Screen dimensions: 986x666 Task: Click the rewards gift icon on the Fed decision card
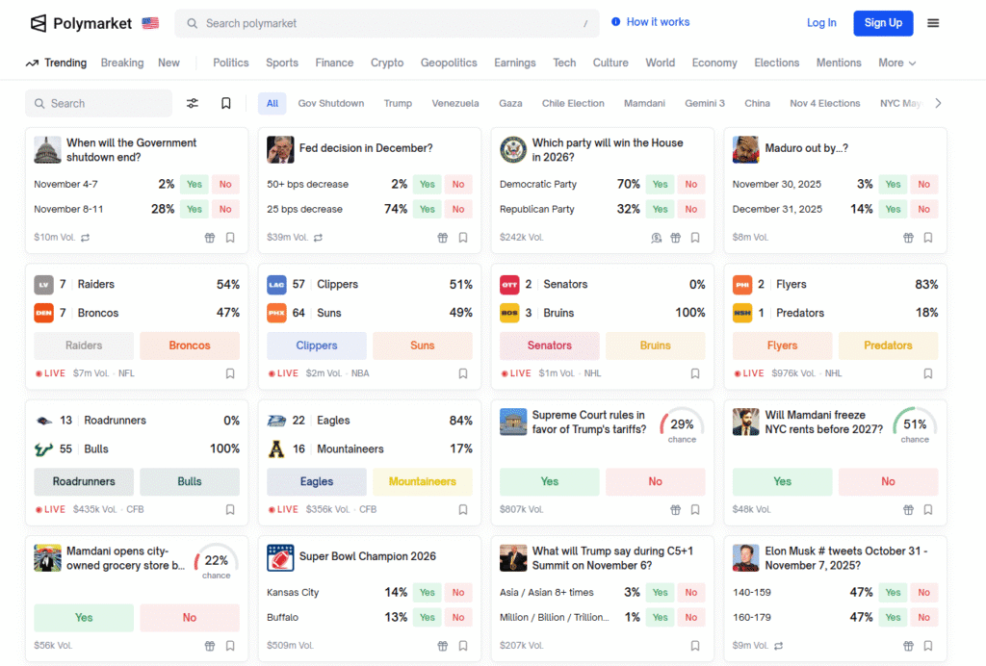pyautogui.click(x=442, y=237)
